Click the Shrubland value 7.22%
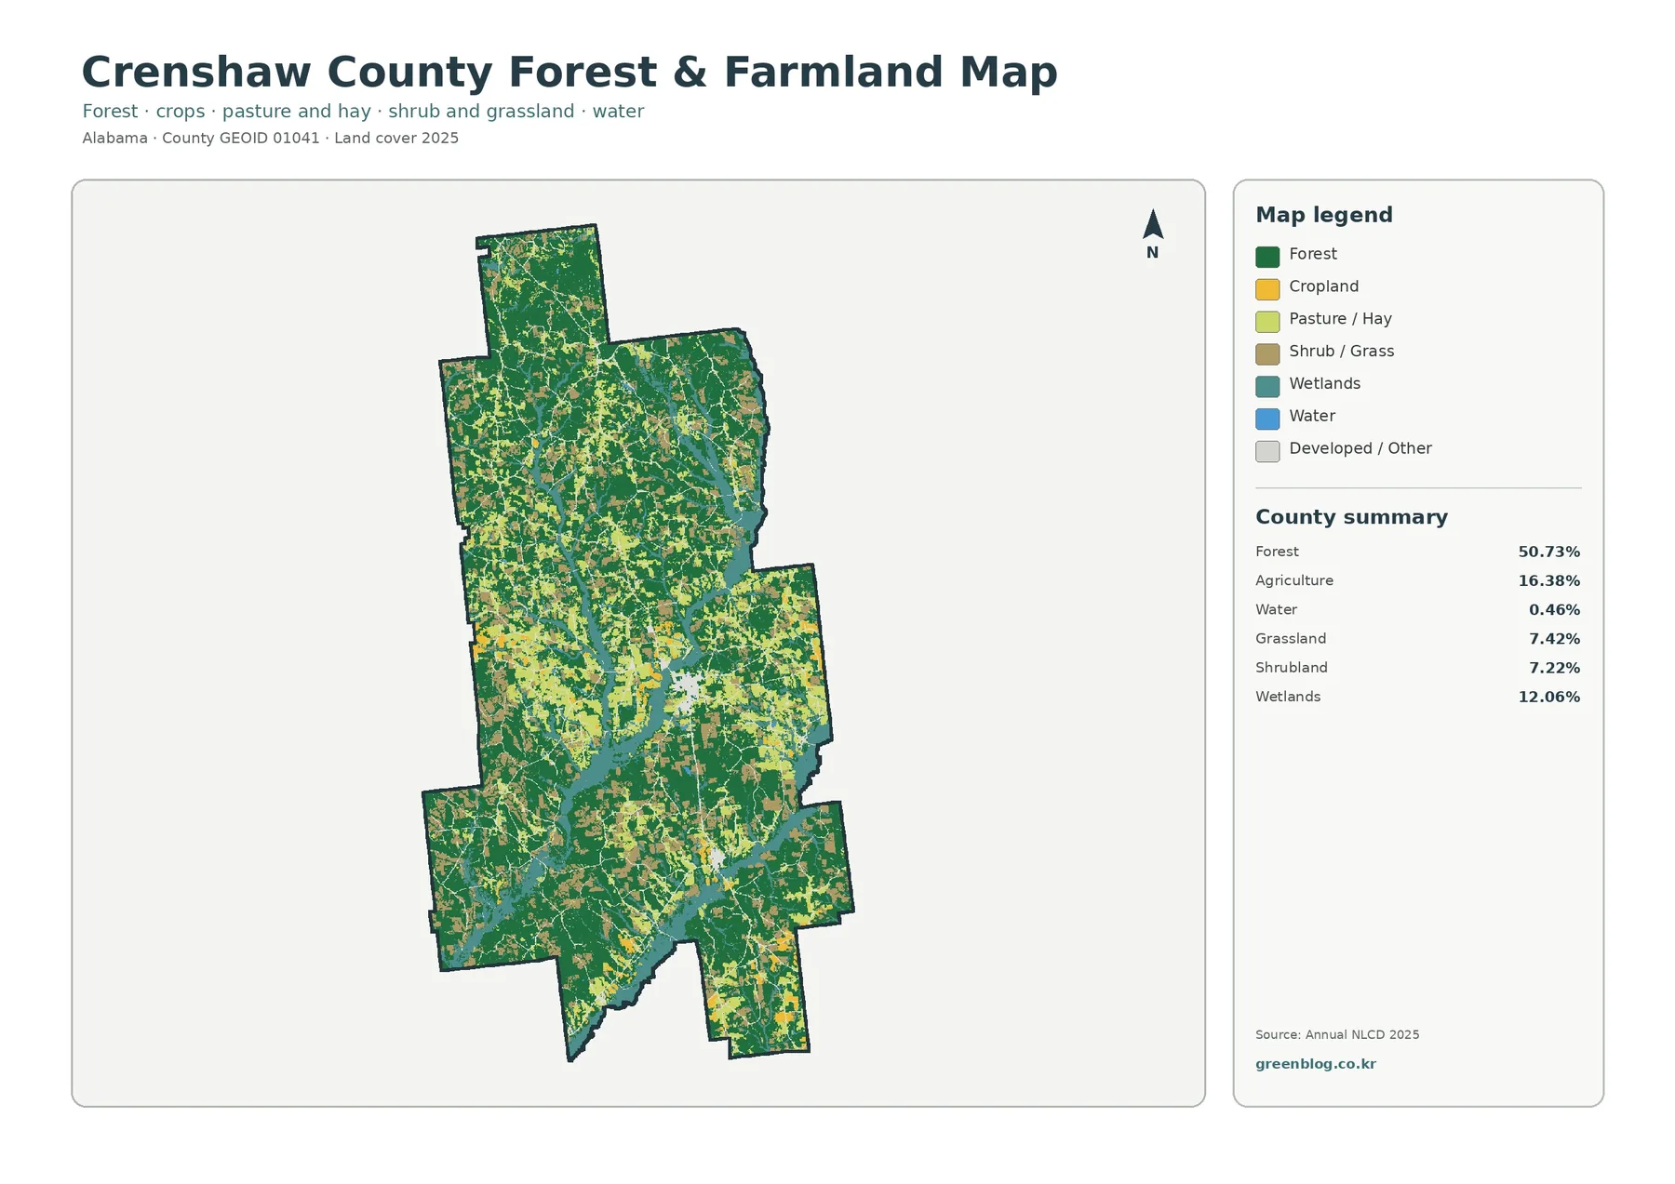 click(x=1554, y=668)
